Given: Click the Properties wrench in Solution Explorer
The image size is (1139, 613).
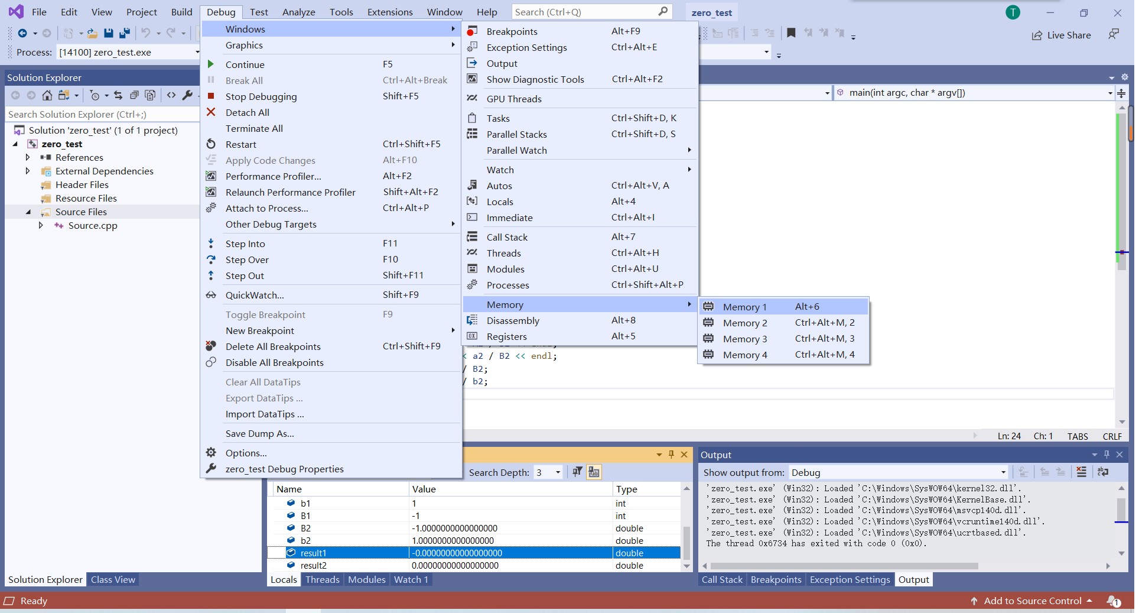Looking at the screenshot, I should pyautogui.click(x=187, y=95).
